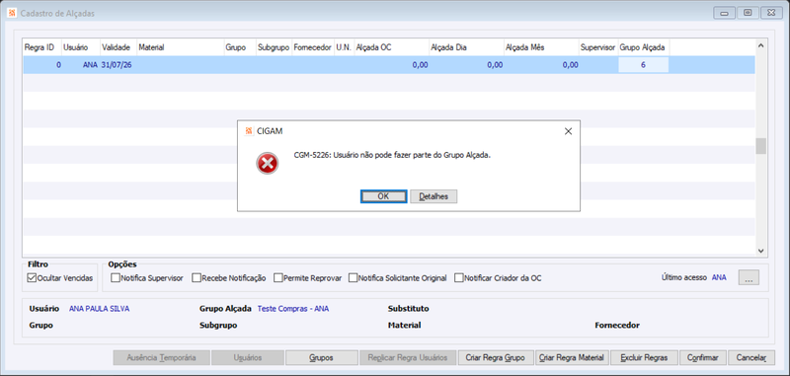
Task: Click the CIGAM logo icon in dialog title
Action: click(x=249, y=131)
